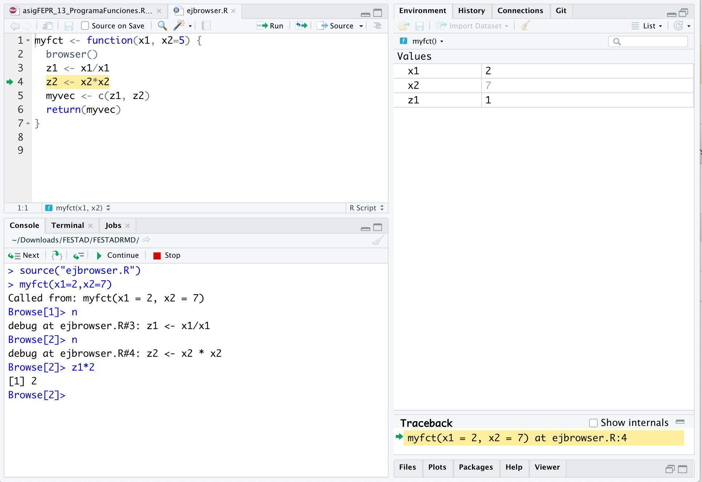Click the clear console broom icon
This screenshot has width=702, height=482.
(378, 240)
